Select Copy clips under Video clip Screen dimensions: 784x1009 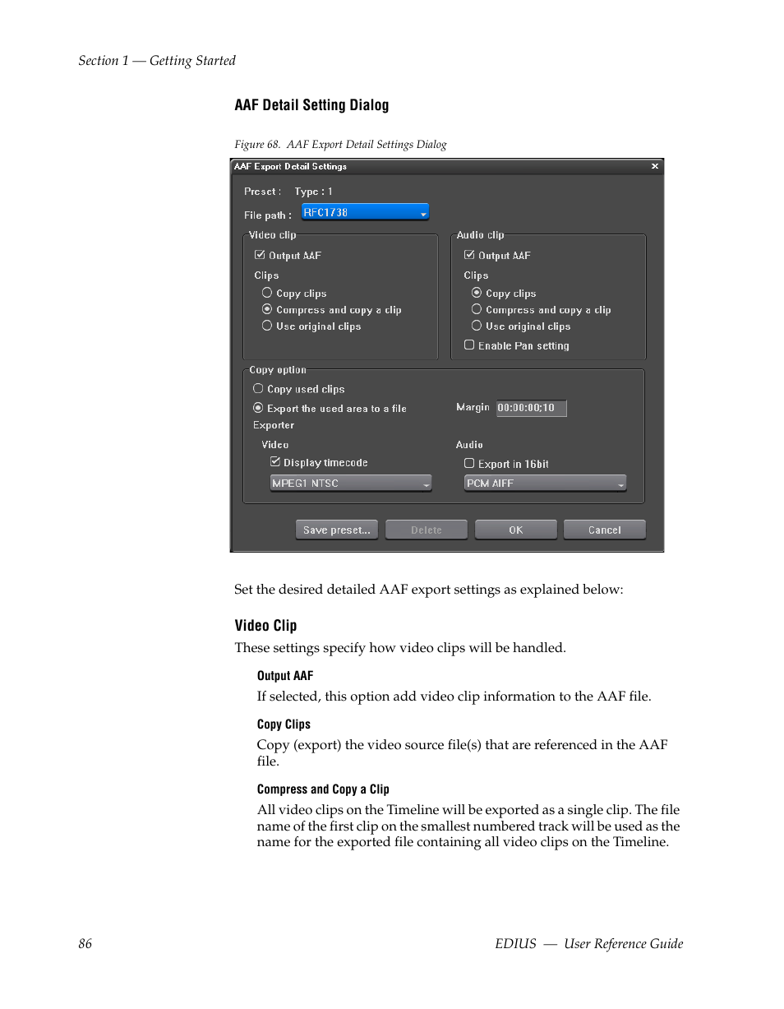pos(267,293)
